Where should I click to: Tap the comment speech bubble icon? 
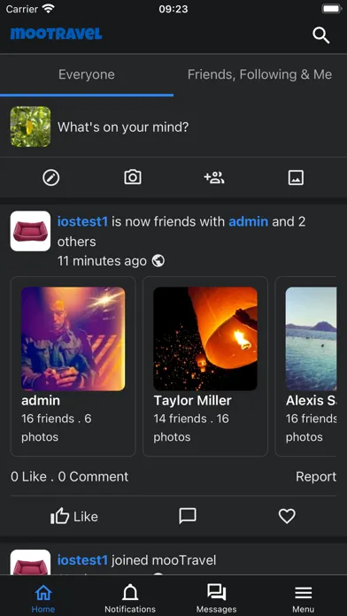click(x=188, y=516)
